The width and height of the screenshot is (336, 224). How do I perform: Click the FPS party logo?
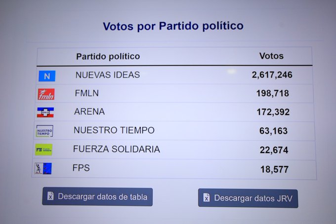(x=43, y=169)
